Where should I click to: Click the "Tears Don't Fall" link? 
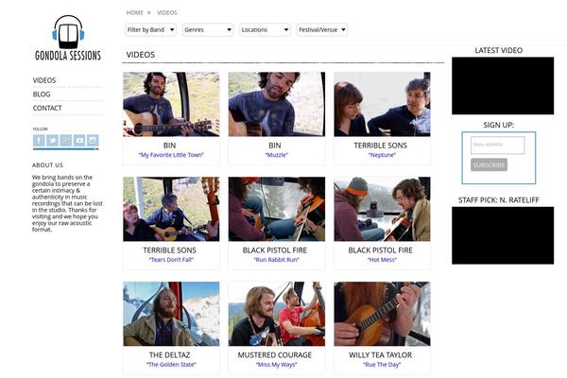point(171,260)
